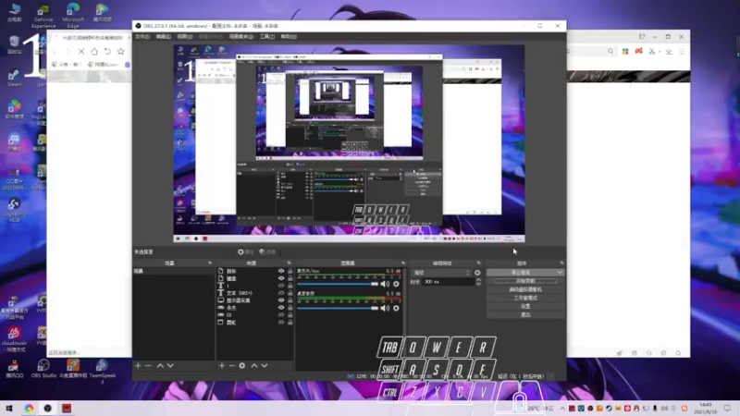Click browser download arrow icon
740x416 pixels.
pos(669,51)
